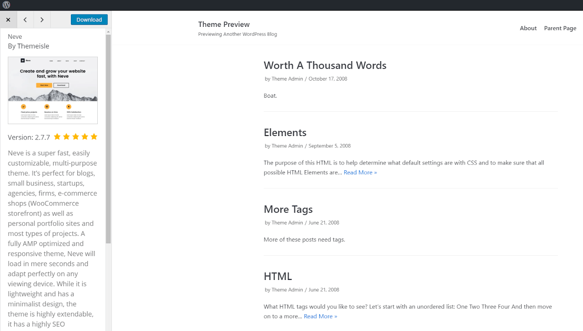Go to the previous theme

click(x=25, y=19)
